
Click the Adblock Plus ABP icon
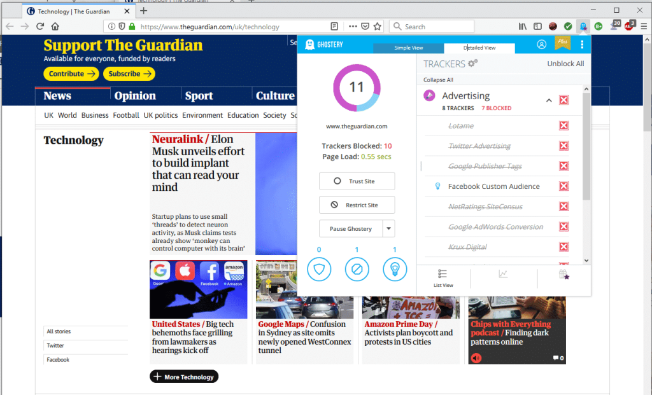point(628,27)
